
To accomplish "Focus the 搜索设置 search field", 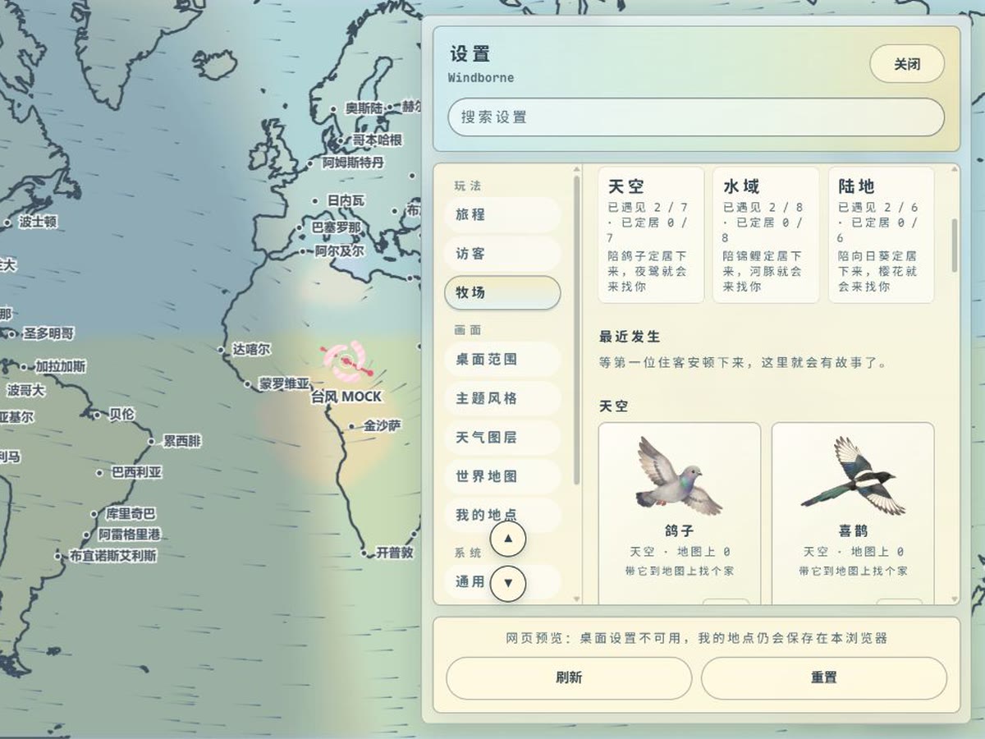I will [696, 117].
